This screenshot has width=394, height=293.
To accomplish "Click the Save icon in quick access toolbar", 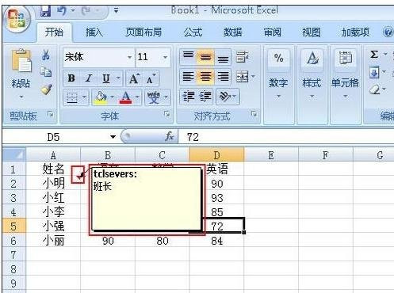I will click(x=45, y=11).
